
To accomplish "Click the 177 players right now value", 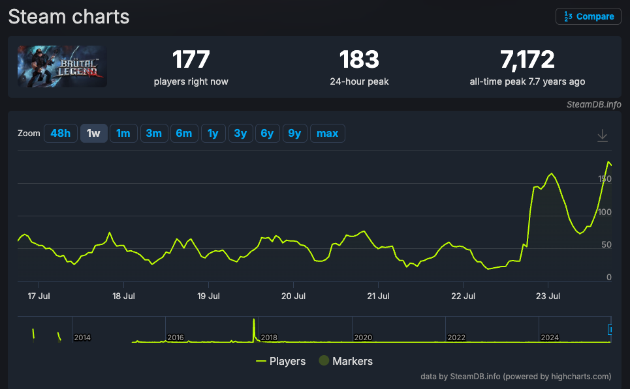I will [191, 59].
